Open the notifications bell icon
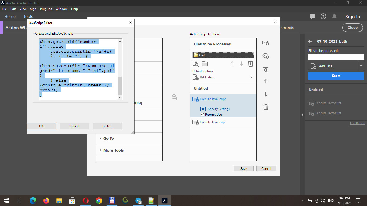Screen dimensions: 367x206 pyautogui.click(x=334, y=17)
